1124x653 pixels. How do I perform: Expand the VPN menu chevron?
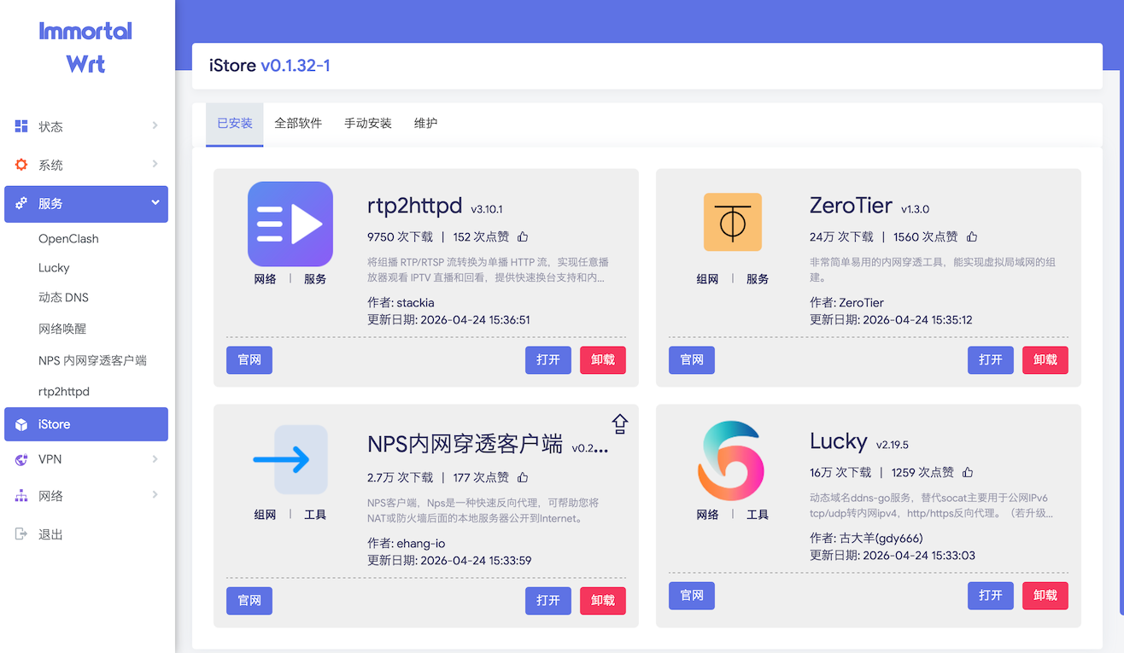(x=155, y=459)
